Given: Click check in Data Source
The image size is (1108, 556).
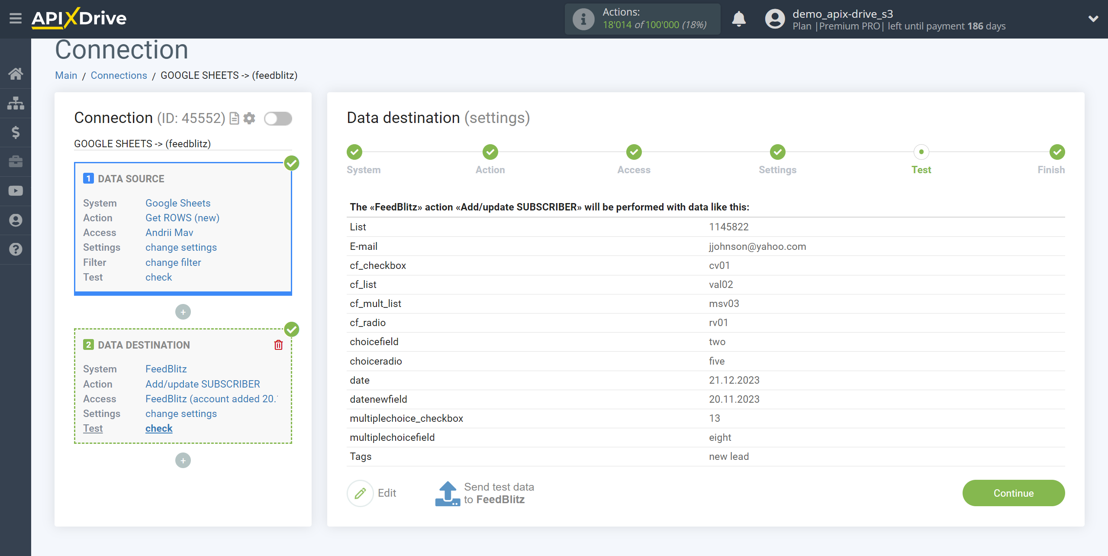Looking at the screenshot, I should [x=158, y=277].
